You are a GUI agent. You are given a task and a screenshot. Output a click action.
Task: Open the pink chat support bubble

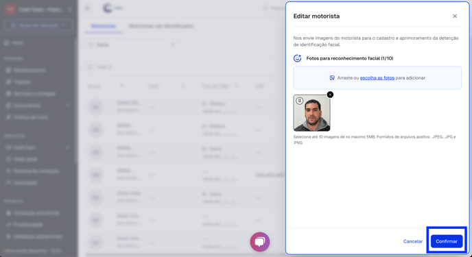click(260, 242)
